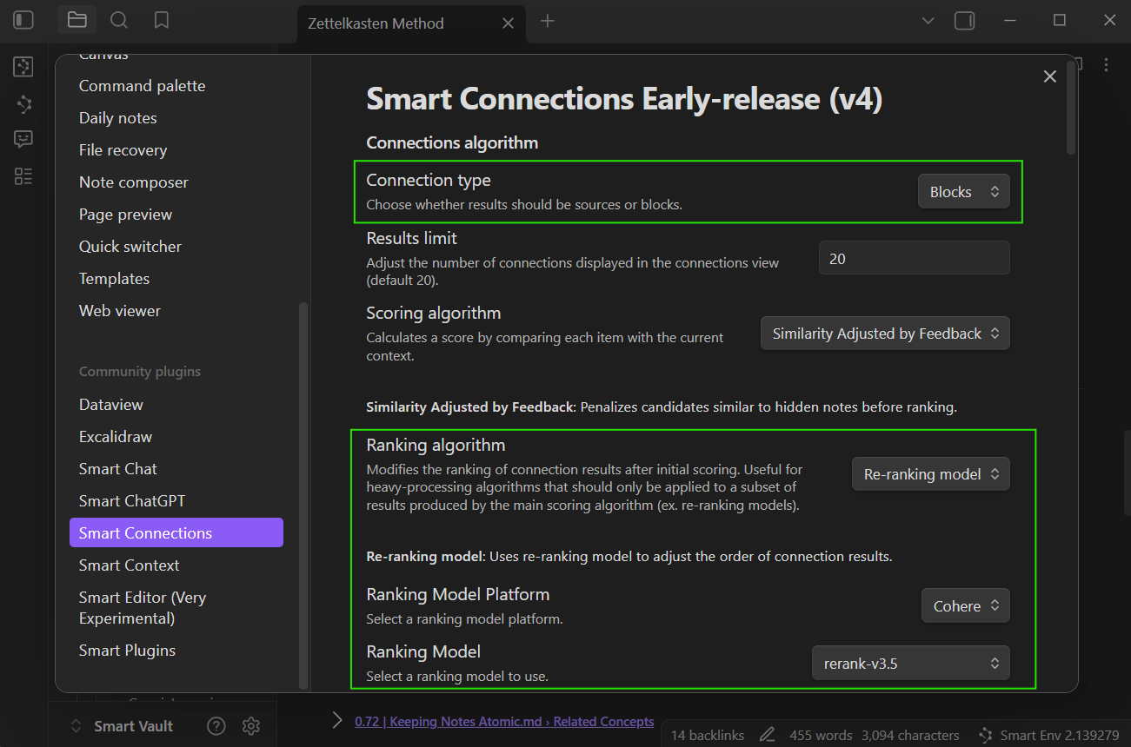Click the smiley chat bubble ribbon icon
The height and width of the screenshot is (747, 1131).
23,139
